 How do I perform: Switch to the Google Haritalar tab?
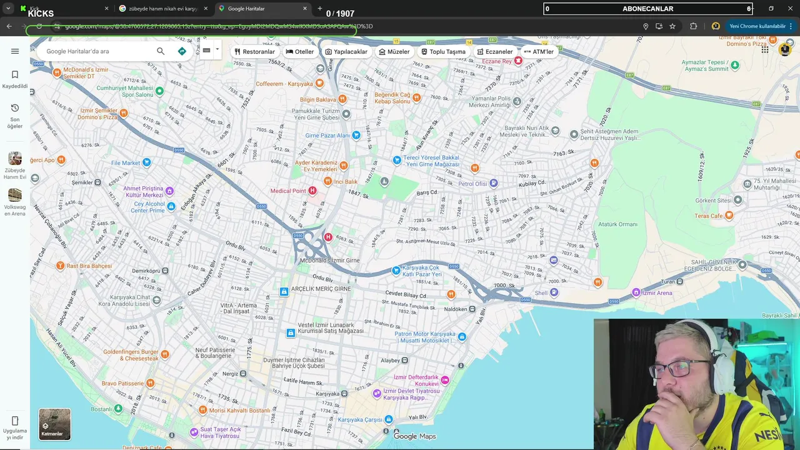tap(262, 9)
